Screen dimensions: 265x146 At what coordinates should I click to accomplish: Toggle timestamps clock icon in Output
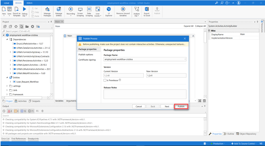(x=4, y=111)
